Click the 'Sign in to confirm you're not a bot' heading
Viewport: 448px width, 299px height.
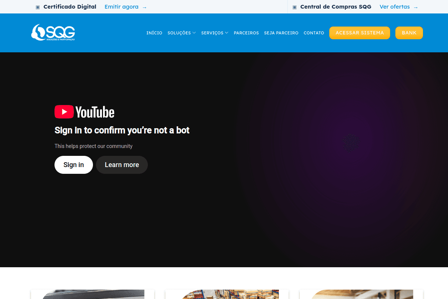tap(122, 130)
